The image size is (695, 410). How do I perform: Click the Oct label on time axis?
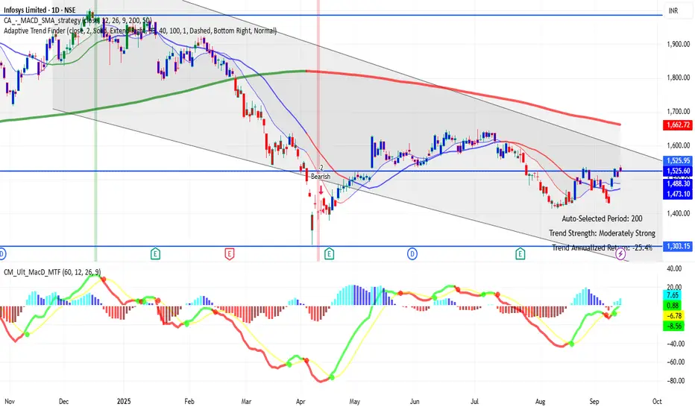657,402
